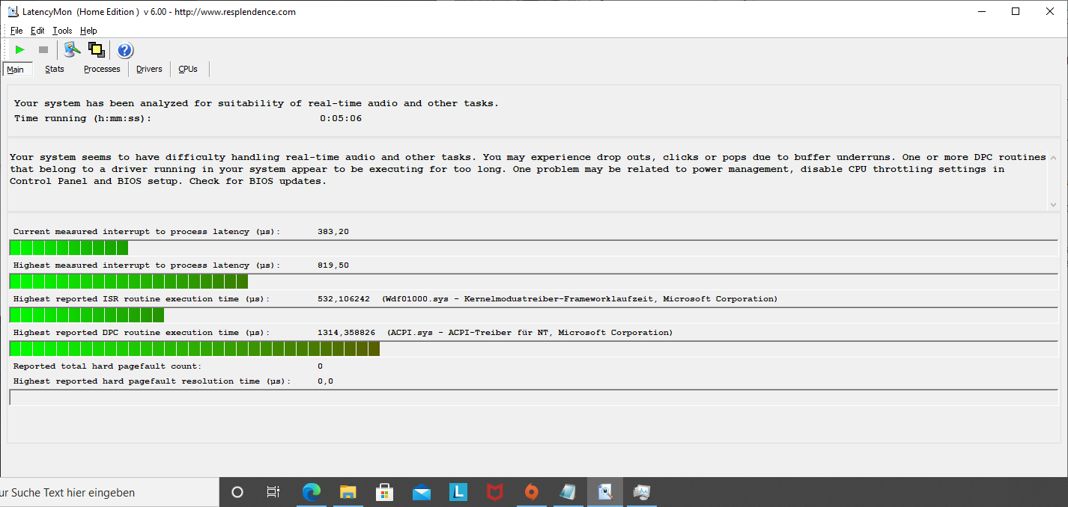Switch to the CPUs tab
This screenshot has width=1068, height=507.
click(188, 69)
